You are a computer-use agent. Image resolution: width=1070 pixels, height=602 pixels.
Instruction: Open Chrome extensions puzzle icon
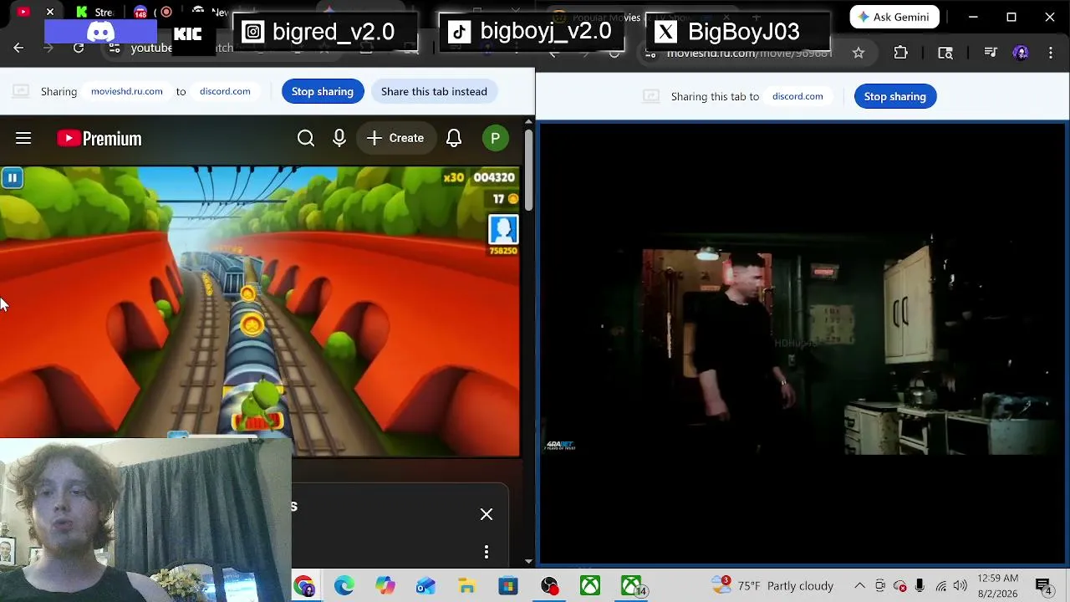pyautogui.click(x=900, y=53)
